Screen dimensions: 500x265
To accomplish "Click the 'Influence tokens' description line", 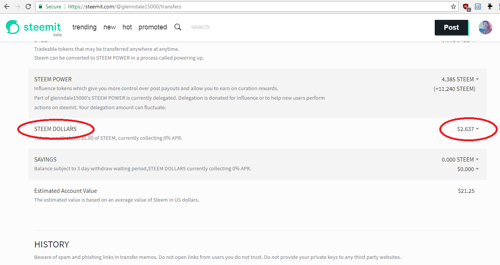I will click(156, 89).
